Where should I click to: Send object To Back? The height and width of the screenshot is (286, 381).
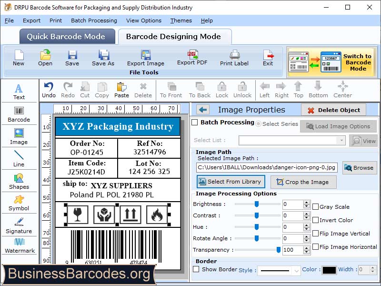(x=200, y=86)
